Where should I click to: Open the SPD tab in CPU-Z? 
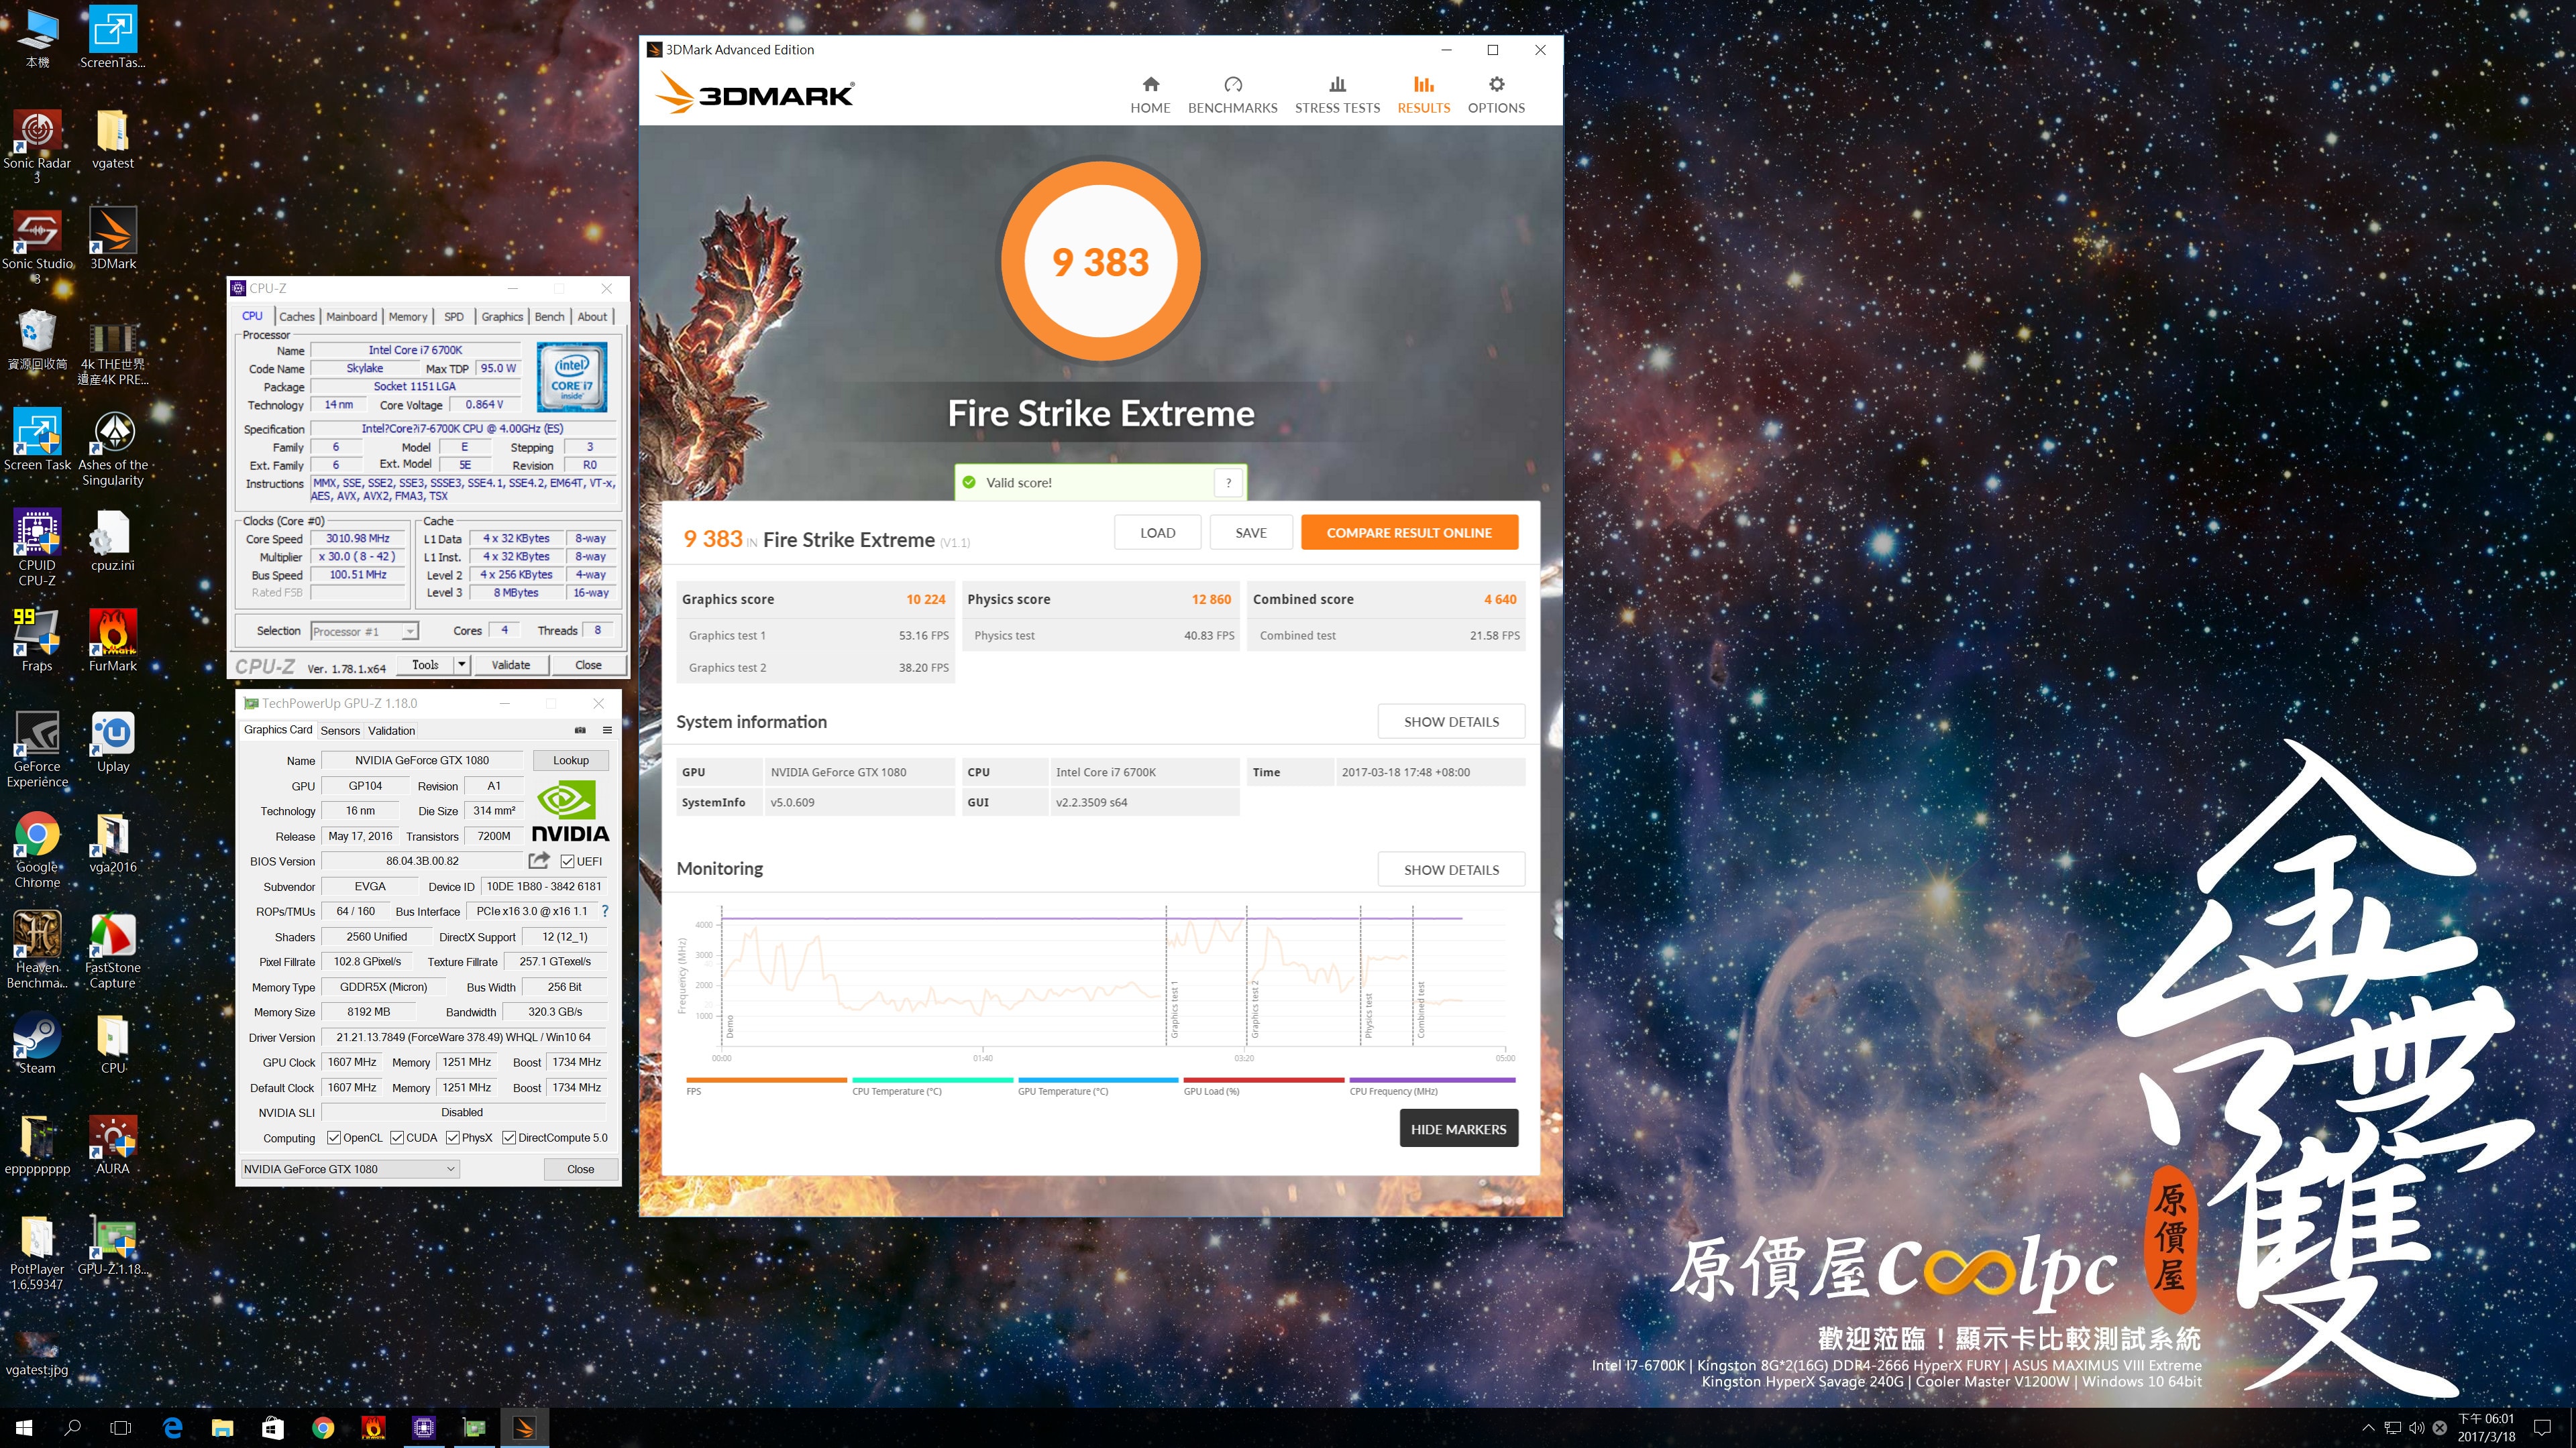point(454,316)
